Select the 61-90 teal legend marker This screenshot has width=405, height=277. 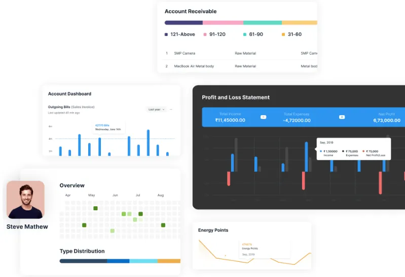click(245, 34)
